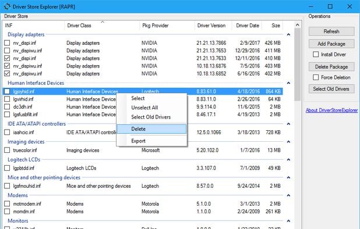Uncheck the nv_dispiwu.inf 10.18.13.6852 checkbox
This screenshot has width=360, height=229.
click(x=7, y=73)
